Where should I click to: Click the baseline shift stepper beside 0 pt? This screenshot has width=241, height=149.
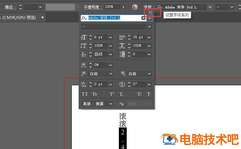(90, 84)
